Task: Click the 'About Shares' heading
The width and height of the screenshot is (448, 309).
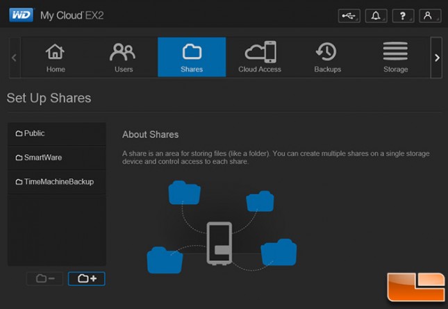Action: 151,135
